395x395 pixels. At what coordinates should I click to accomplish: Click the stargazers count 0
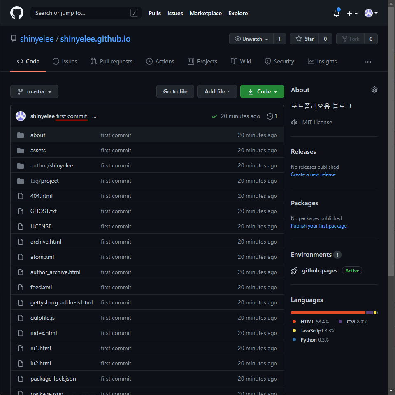pyautogui.click(x=325, y=39)
